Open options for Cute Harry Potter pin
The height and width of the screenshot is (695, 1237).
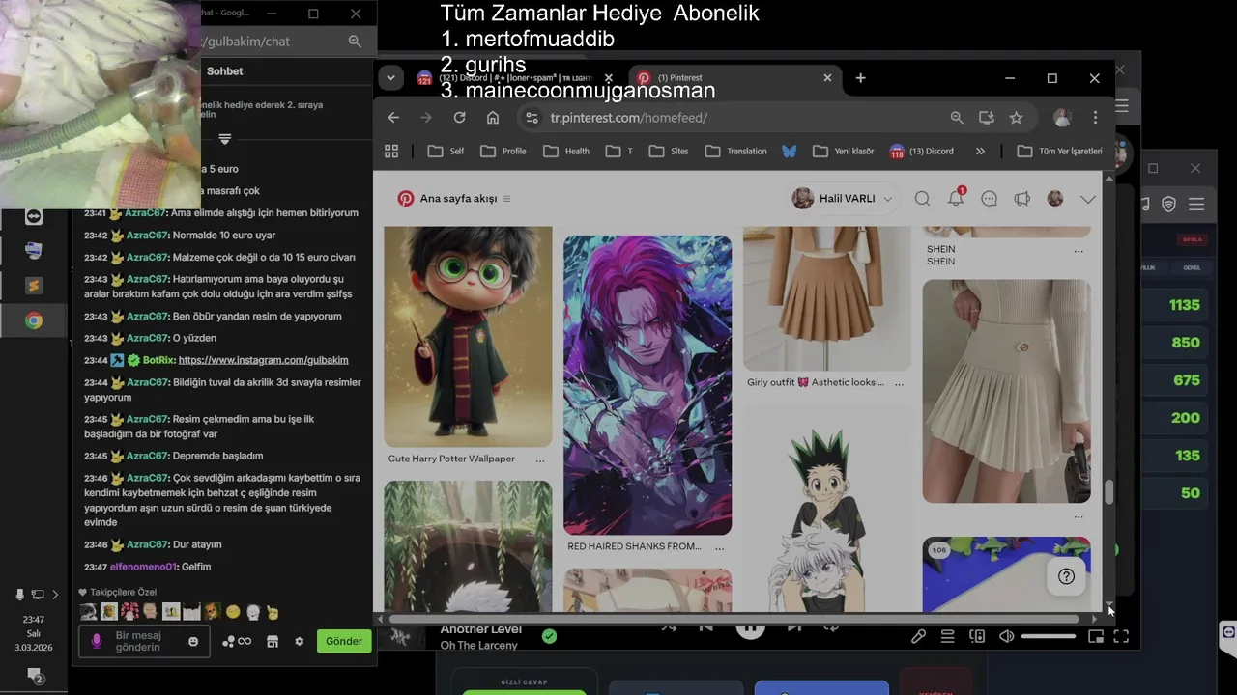539,460
